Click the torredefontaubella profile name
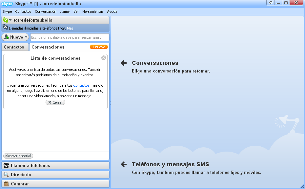Viewport: 305px width, 189px height. click(x=33, y=20)
